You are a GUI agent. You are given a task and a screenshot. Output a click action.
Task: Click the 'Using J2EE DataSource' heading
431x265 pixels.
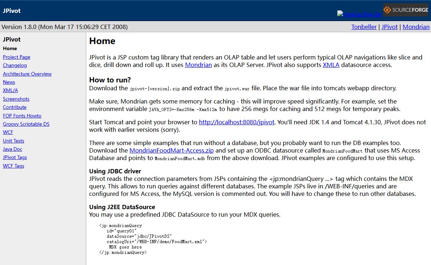point(122,207)
